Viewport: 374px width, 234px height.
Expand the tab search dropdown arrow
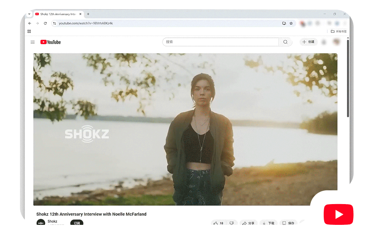pyautogui.click(x=29, y=14)
